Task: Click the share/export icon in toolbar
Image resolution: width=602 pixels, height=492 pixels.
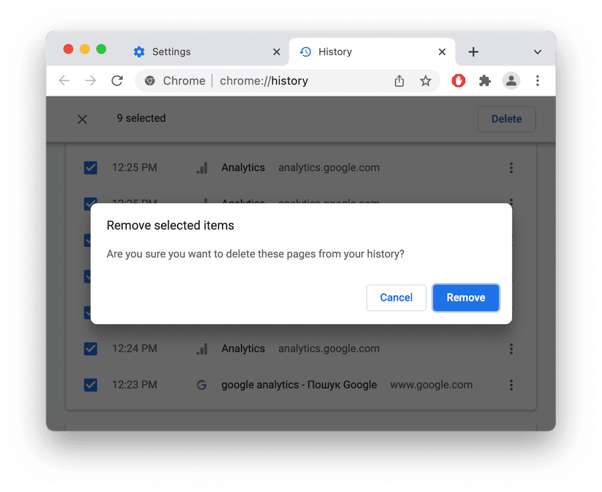Action: point(399,81)
